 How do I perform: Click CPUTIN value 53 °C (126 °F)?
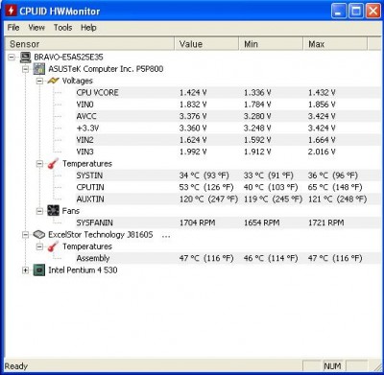coord(206,187)
